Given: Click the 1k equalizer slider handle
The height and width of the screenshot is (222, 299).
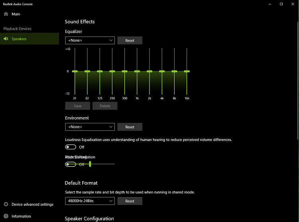Looking at the screenshot, I should pyautogui.click(x=137, y=71).
